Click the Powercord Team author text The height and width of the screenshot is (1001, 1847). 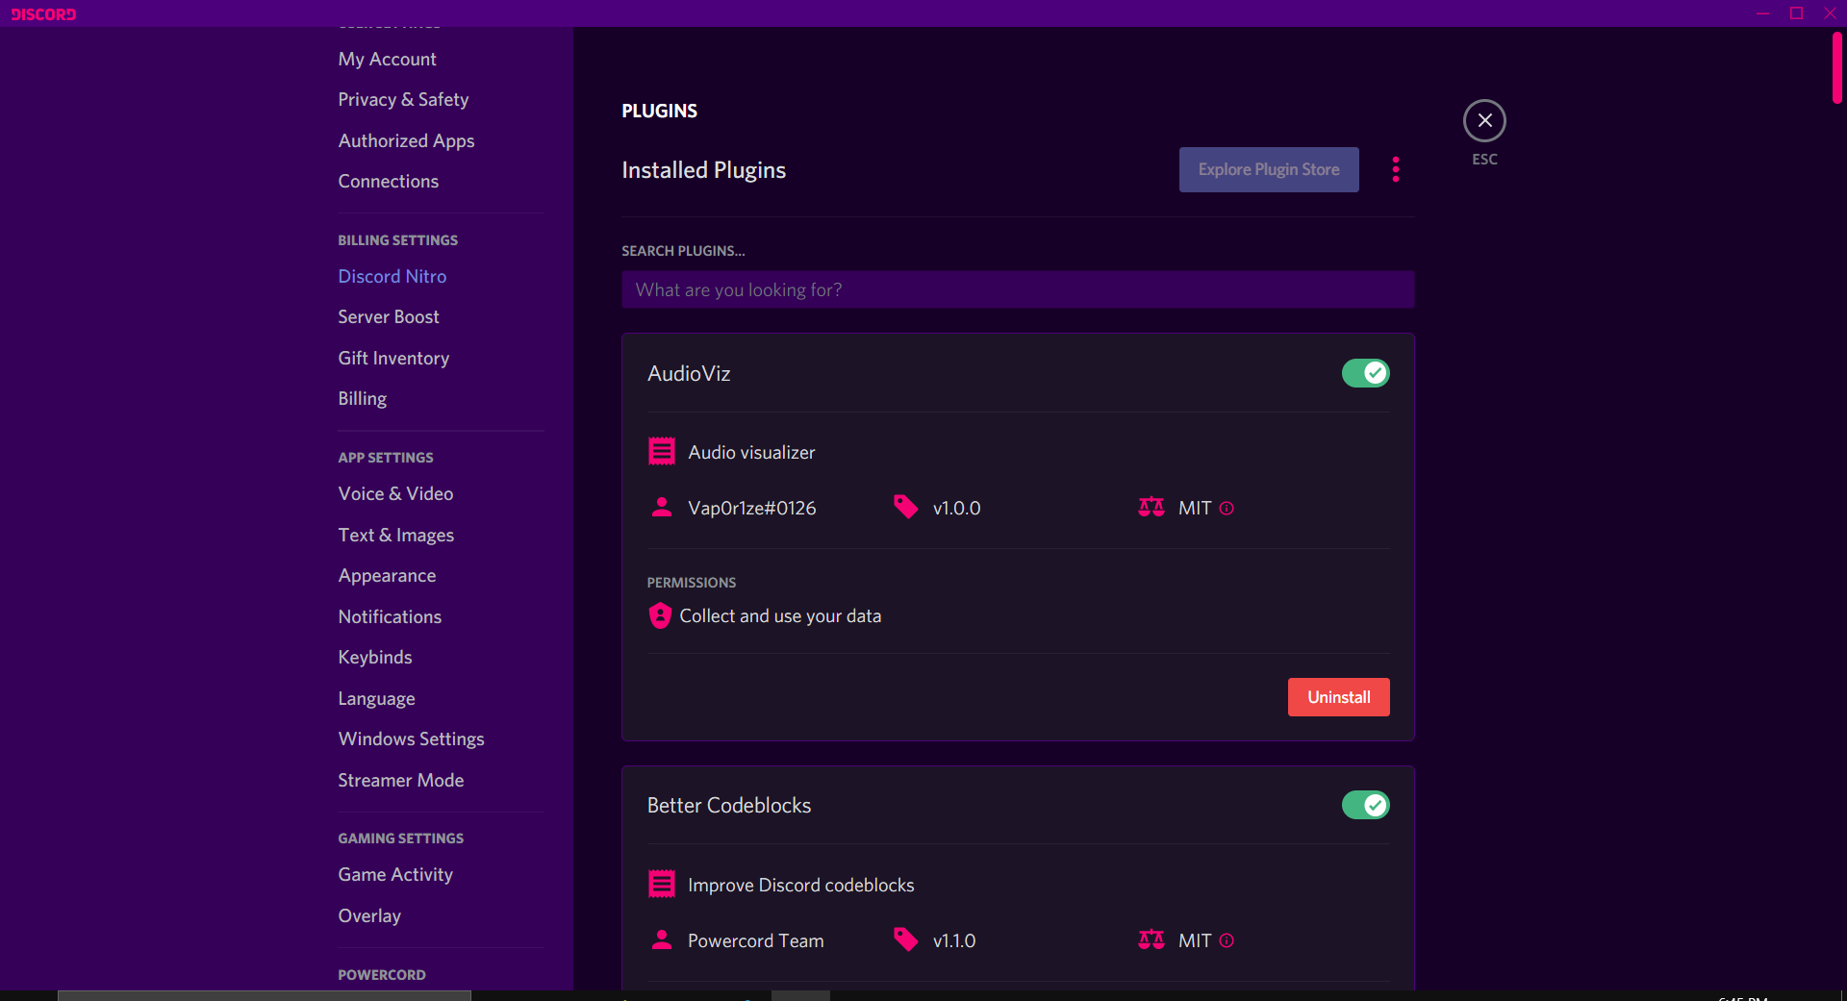(x=756, y=940)
